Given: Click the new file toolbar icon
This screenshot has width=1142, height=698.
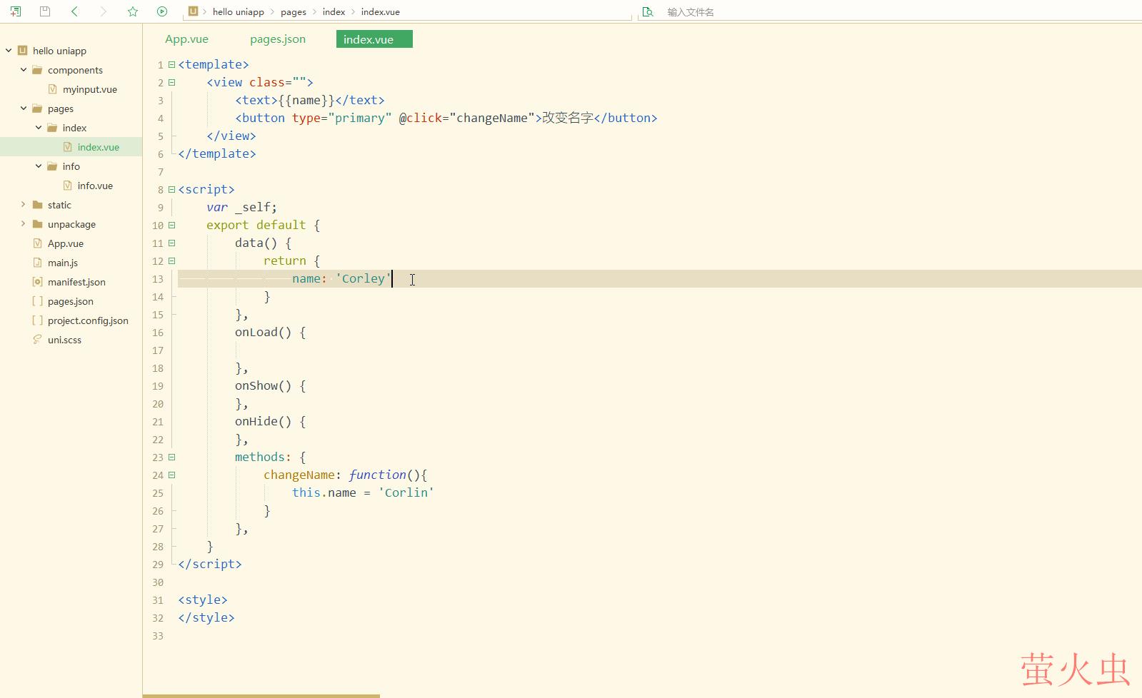Looking at the screenshot, I should tap(16, 11).
